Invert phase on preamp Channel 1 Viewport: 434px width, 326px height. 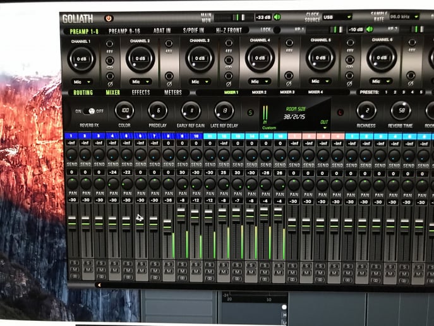click(110, 76)
